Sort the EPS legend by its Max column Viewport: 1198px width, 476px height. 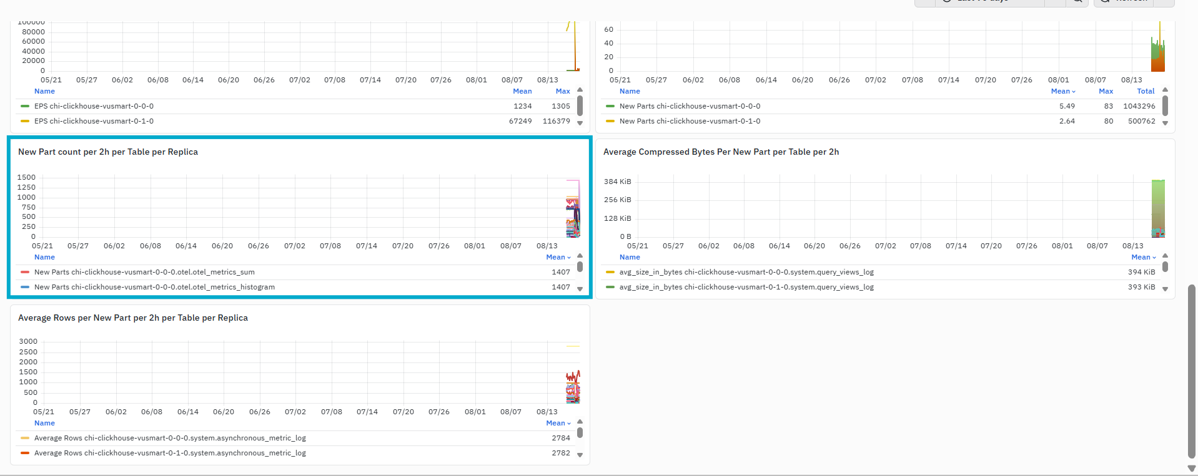563,91
